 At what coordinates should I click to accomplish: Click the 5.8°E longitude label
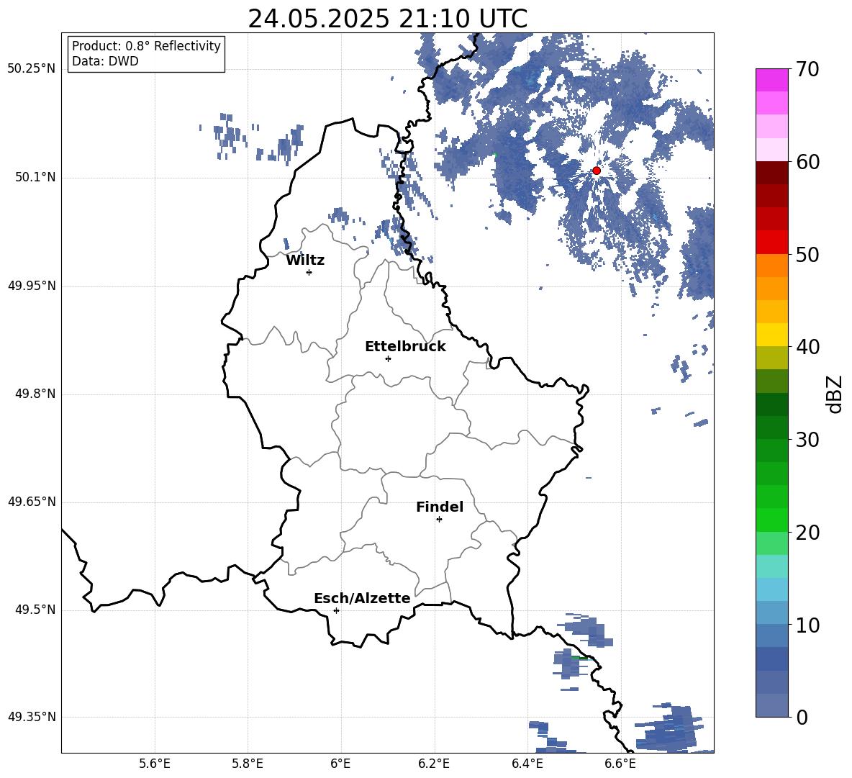248,764
